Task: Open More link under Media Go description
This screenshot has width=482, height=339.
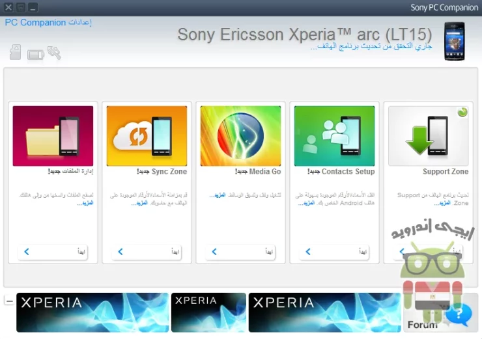Action: (x=218, y=195)
